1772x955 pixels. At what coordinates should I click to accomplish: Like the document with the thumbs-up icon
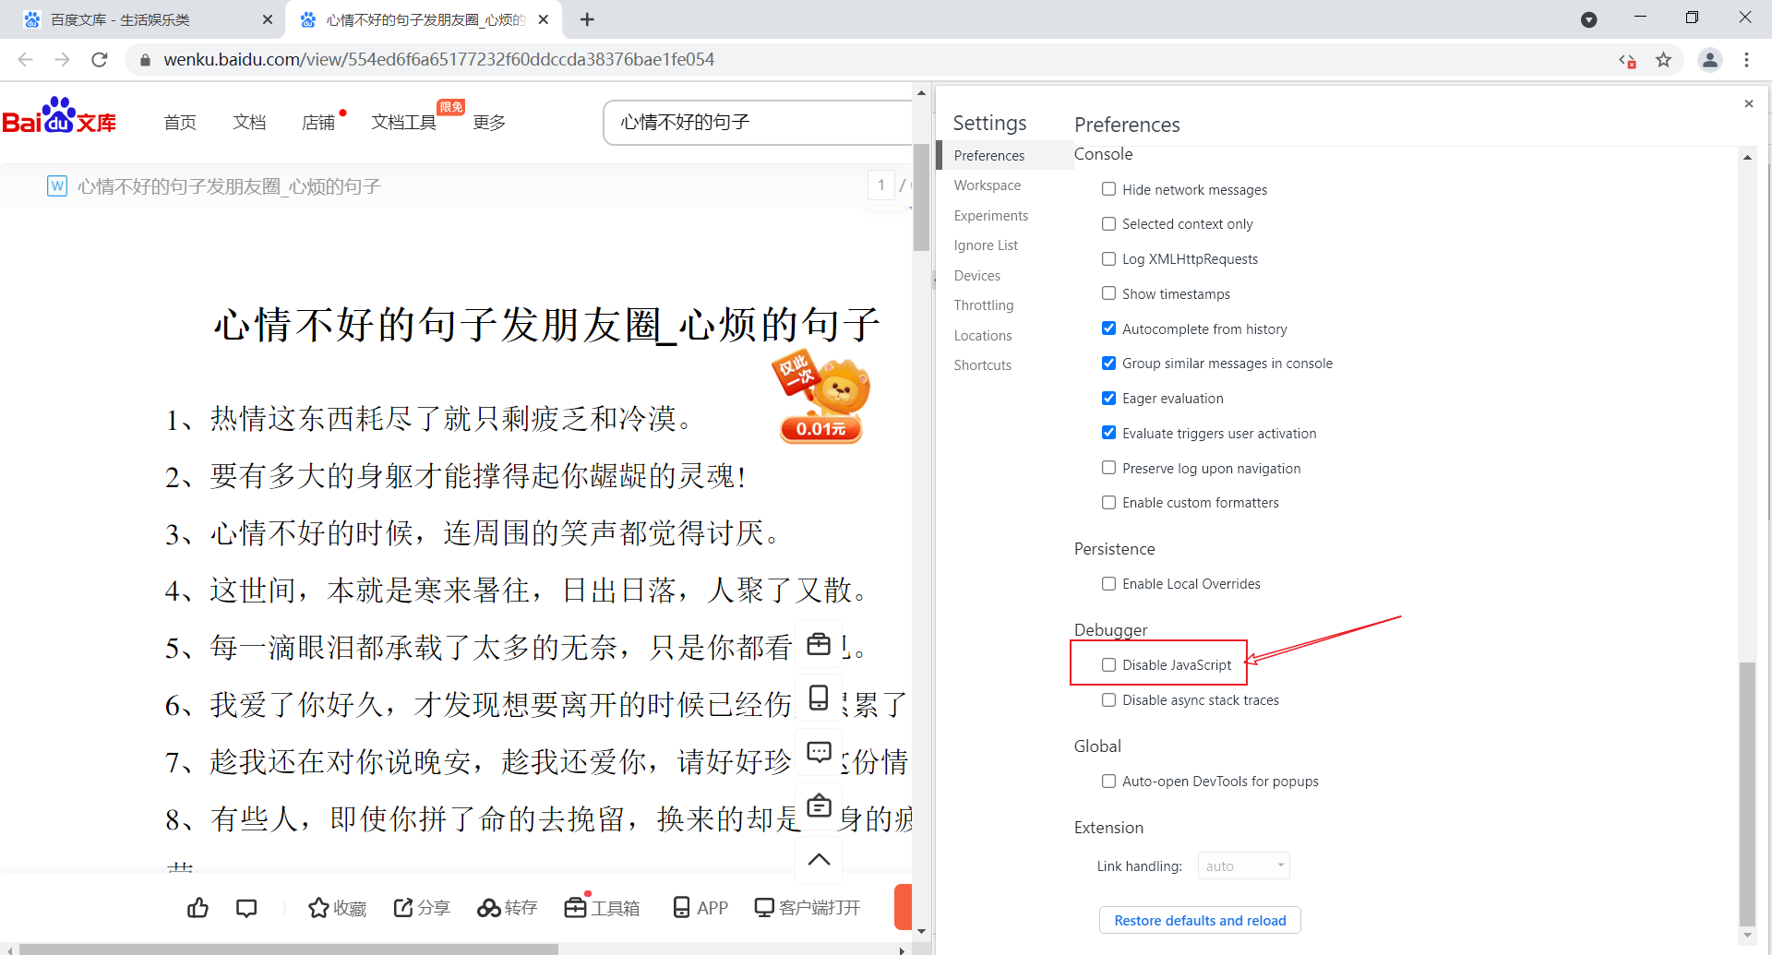point(197,907)
